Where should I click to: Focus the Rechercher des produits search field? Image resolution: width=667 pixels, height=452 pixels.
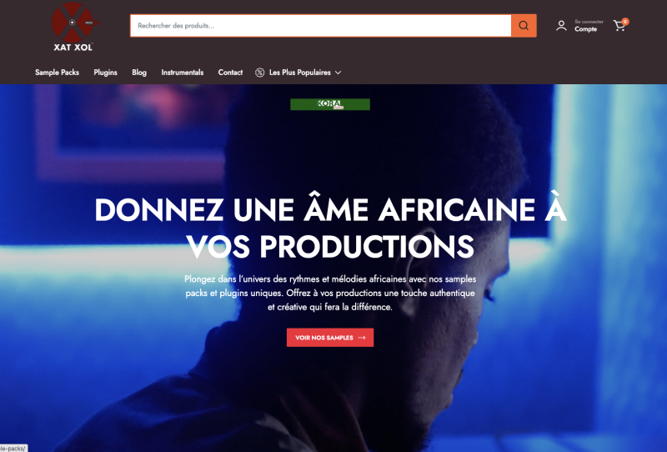321,26
